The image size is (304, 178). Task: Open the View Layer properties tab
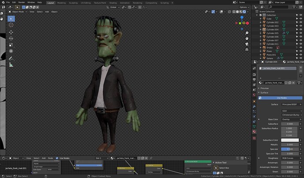[254, 85]
